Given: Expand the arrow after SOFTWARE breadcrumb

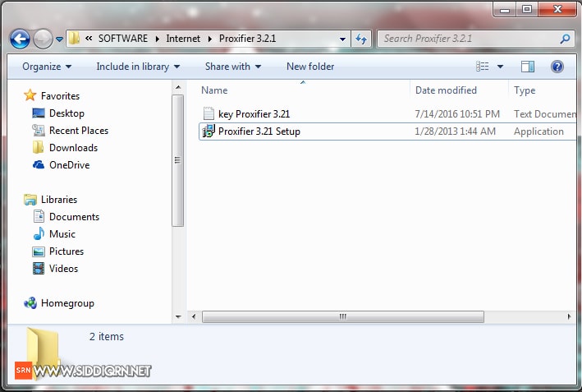Looking at the screenshot, I should coord(158,39).
